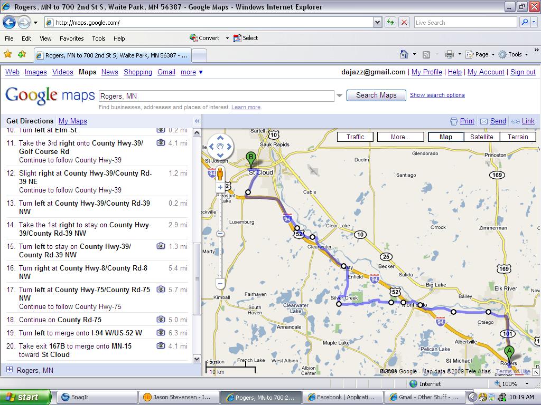The width and height of the screenshot is (541, 405).
Task: Click the printer icon in command bar
Action: click(449, 54)
